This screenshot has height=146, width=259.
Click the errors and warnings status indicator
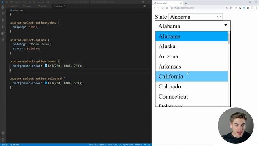[x=5, y=145]
